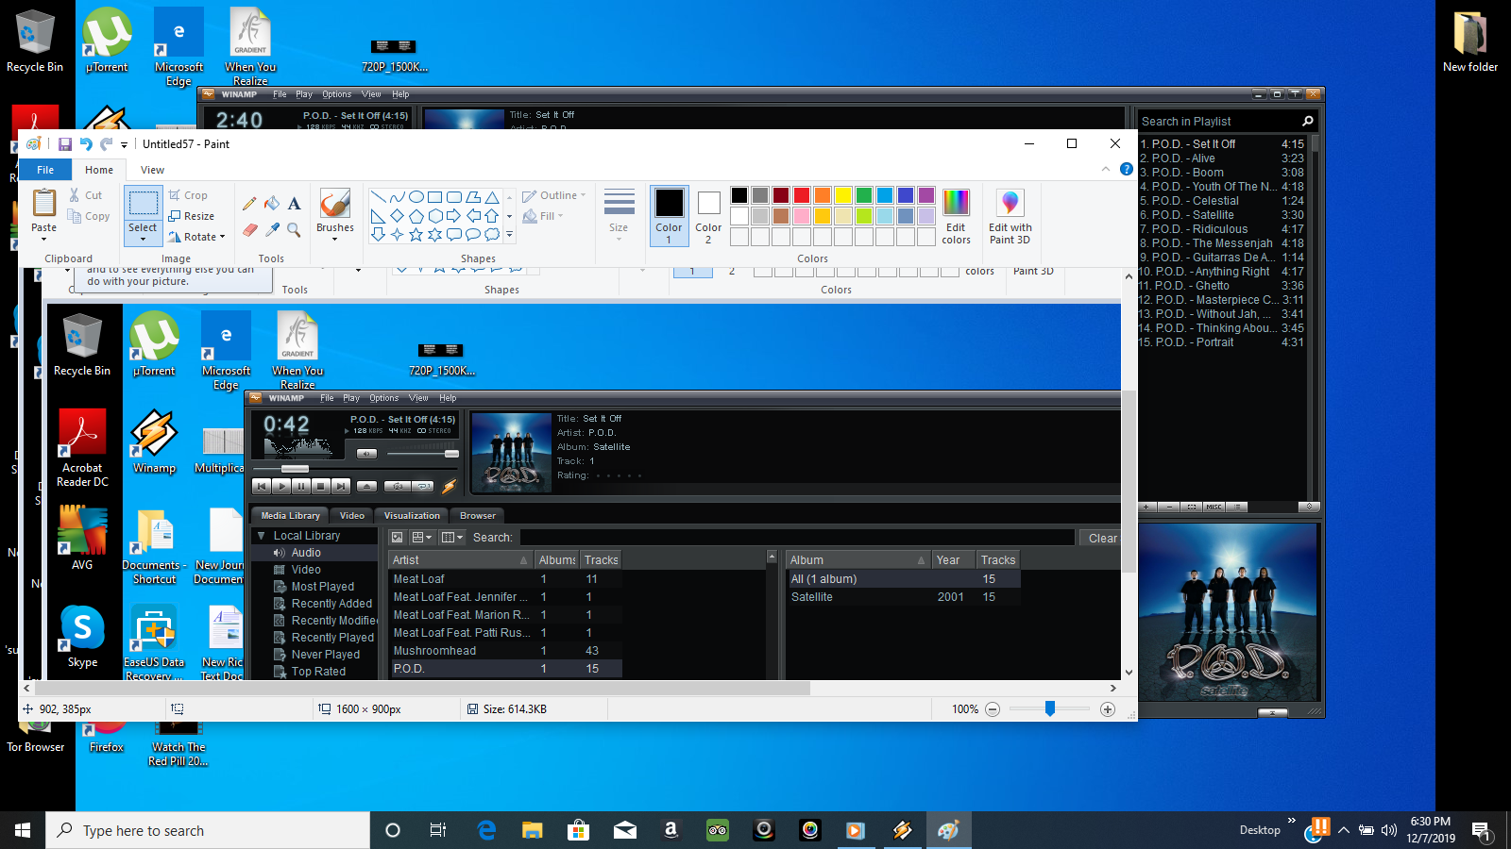Click the Search in Playlist field
1511x849 pixels.
(1218, 121)
